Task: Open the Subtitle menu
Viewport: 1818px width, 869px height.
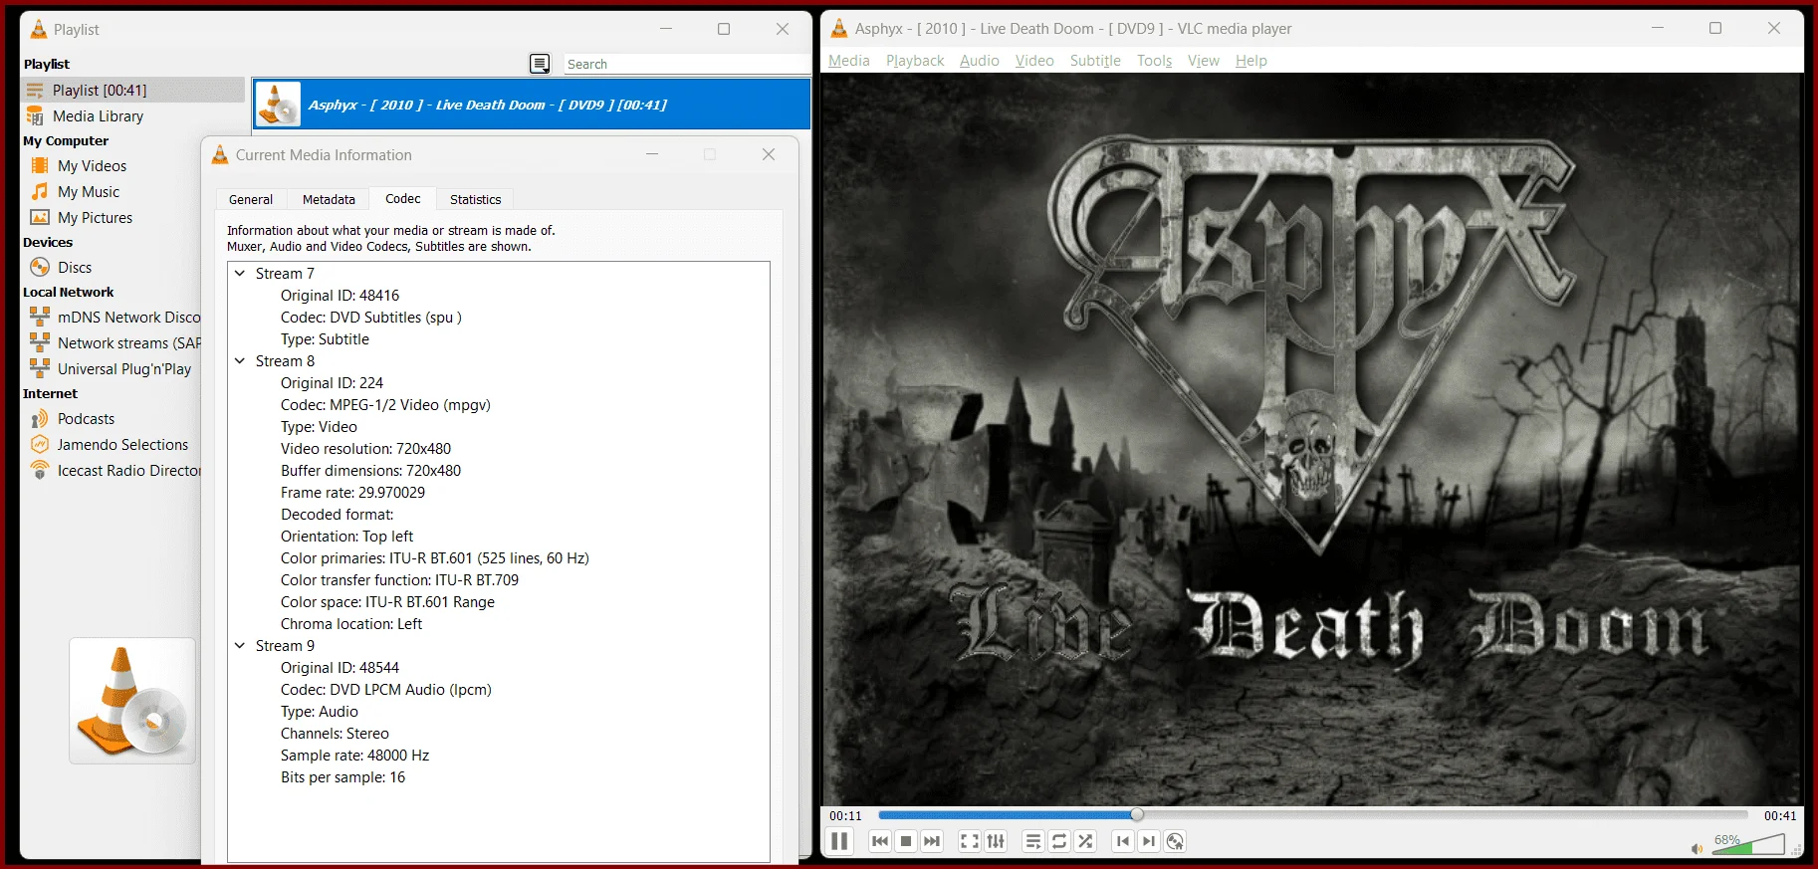Action: pos(1095,61)
